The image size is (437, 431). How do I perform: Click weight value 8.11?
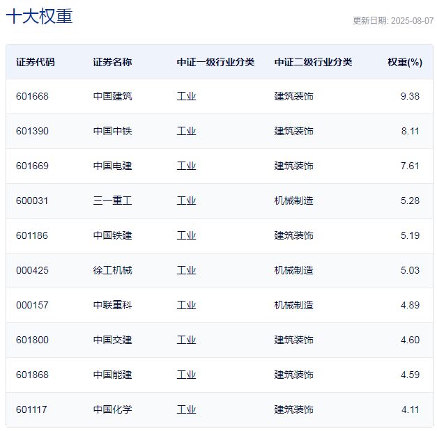[411, 131]
